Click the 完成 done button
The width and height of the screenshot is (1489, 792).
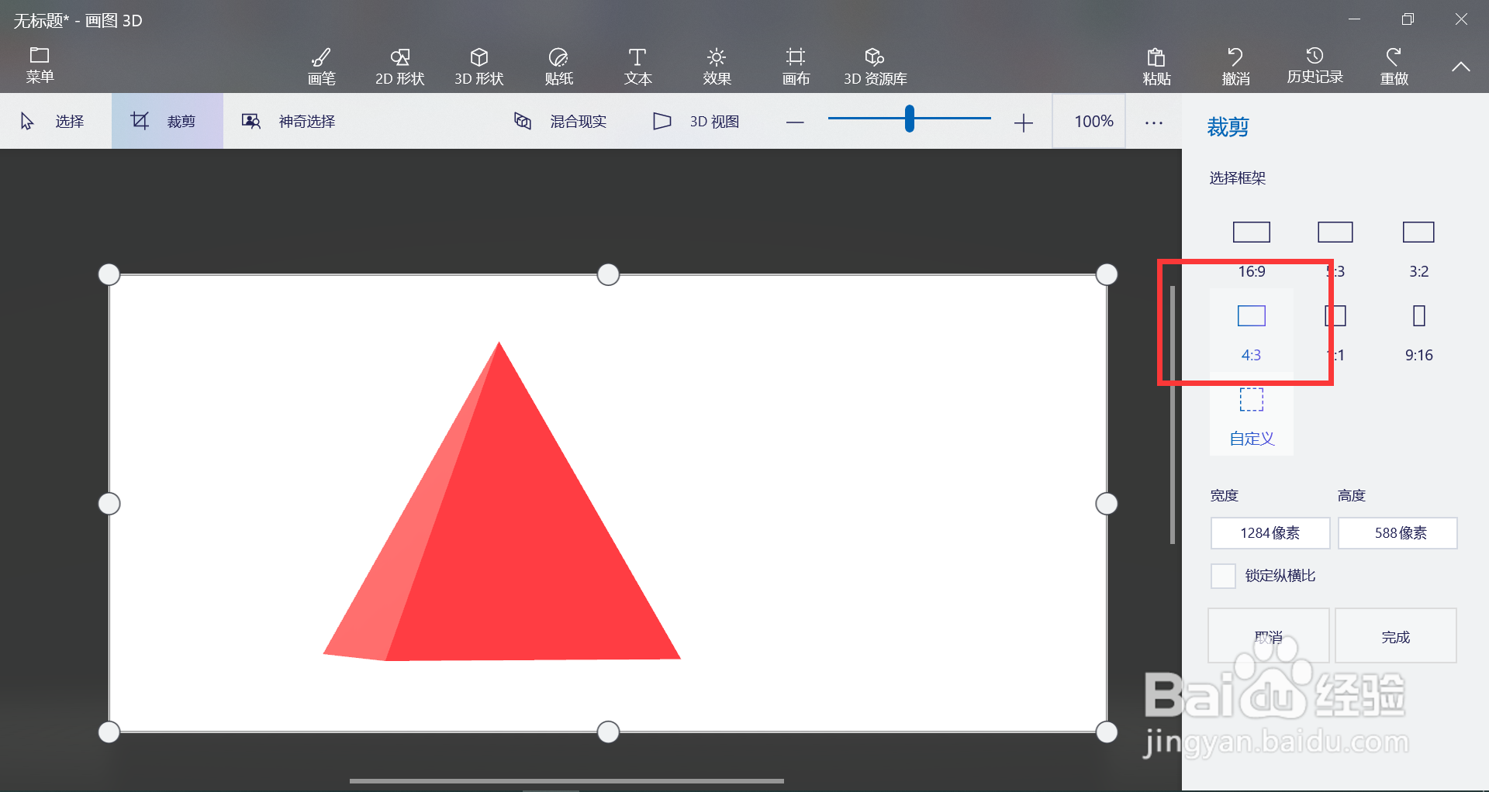1395,636
